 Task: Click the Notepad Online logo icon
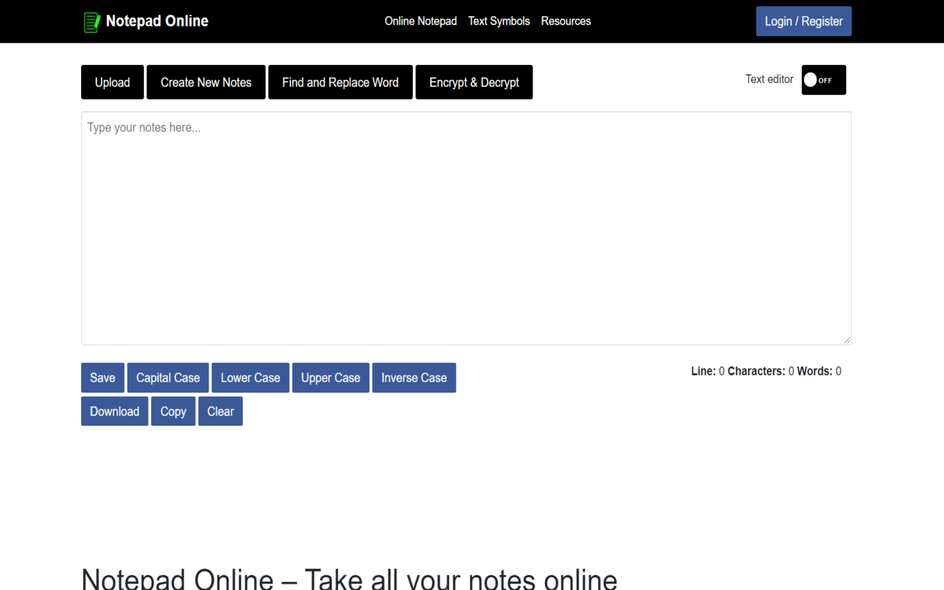pyautogui.click(x=91, y=21)
